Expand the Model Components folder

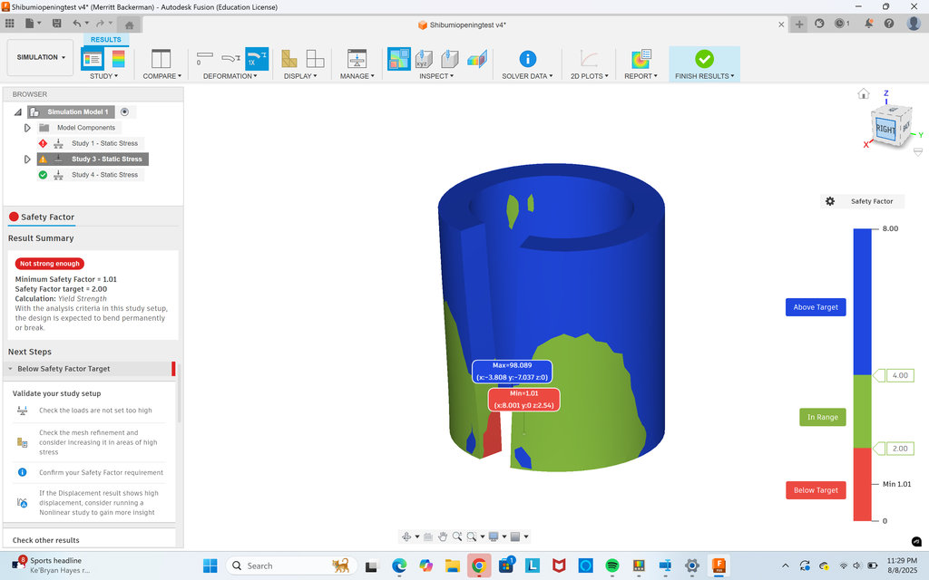(x=27, y=128)
